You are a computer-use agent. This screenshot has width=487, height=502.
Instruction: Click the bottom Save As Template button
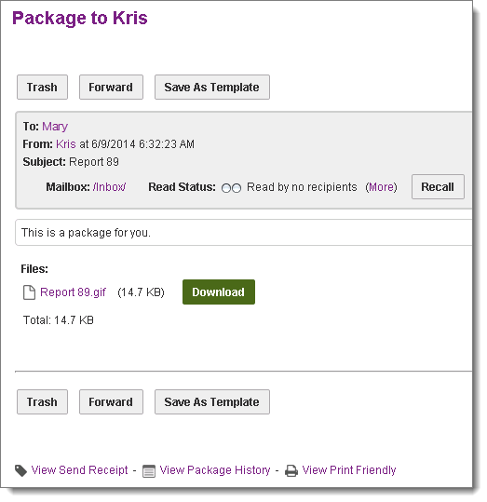click(x=212, y=401)
